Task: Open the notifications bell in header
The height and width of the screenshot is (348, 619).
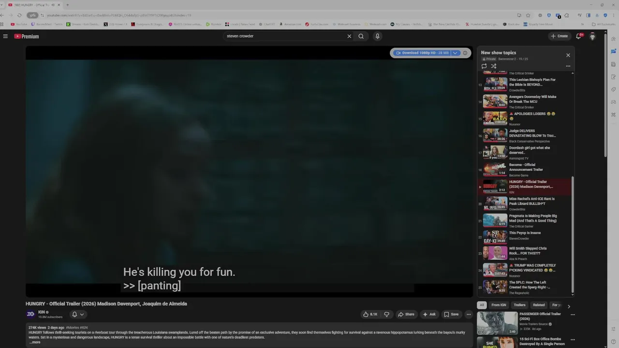Action: [578, 36]
